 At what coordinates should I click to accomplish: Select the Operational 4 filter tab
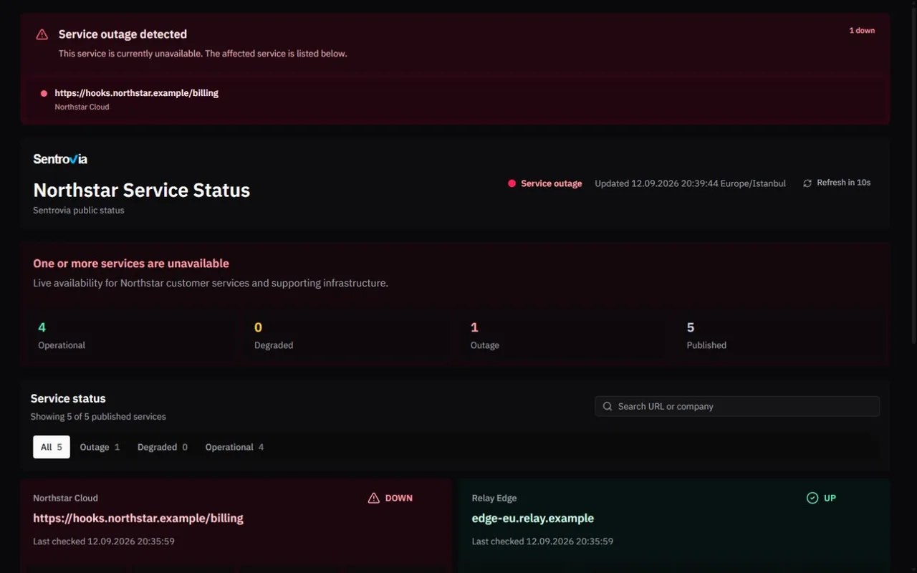[x=234, y=447]
